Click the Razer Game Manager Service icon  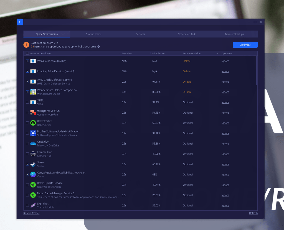pyautogui.click(x=33, y=195)
